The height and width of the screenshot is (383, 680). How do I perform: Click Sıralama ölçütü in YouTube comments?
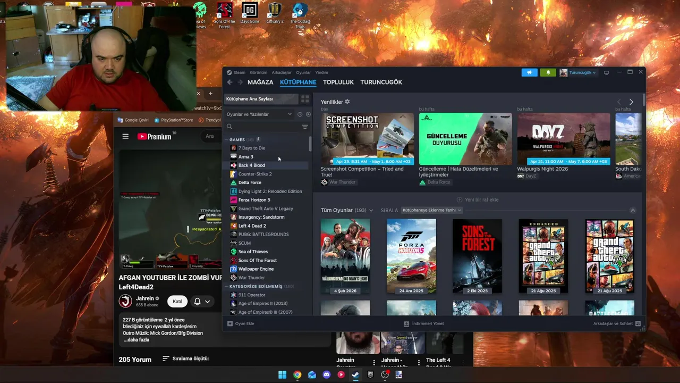186,359
